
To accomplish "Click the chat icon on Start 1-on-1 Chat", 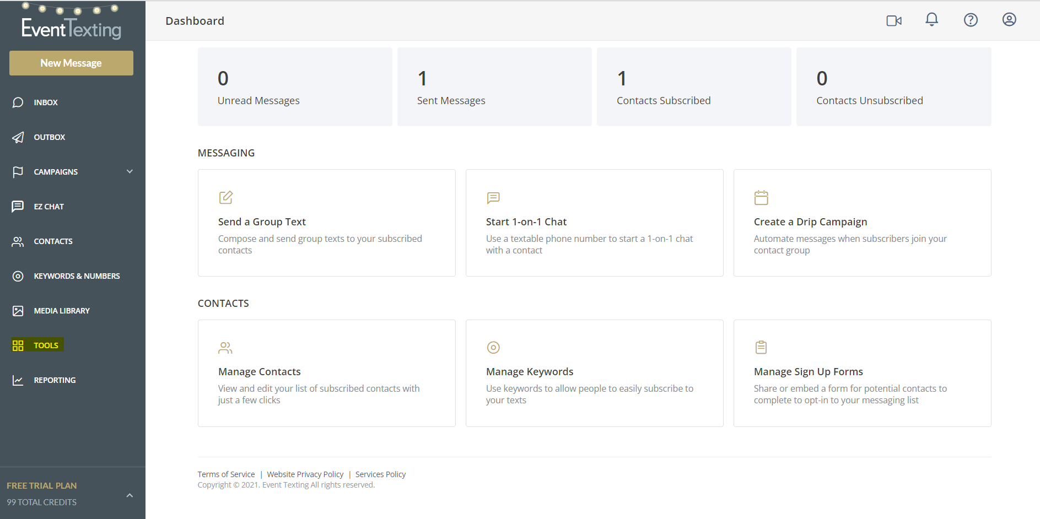I will coord(493,198).
